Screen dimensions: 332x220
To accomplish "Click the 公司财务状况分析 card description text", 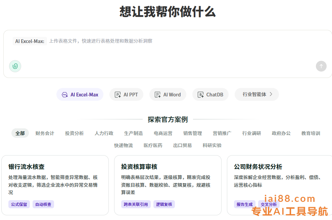I will 277,181.
